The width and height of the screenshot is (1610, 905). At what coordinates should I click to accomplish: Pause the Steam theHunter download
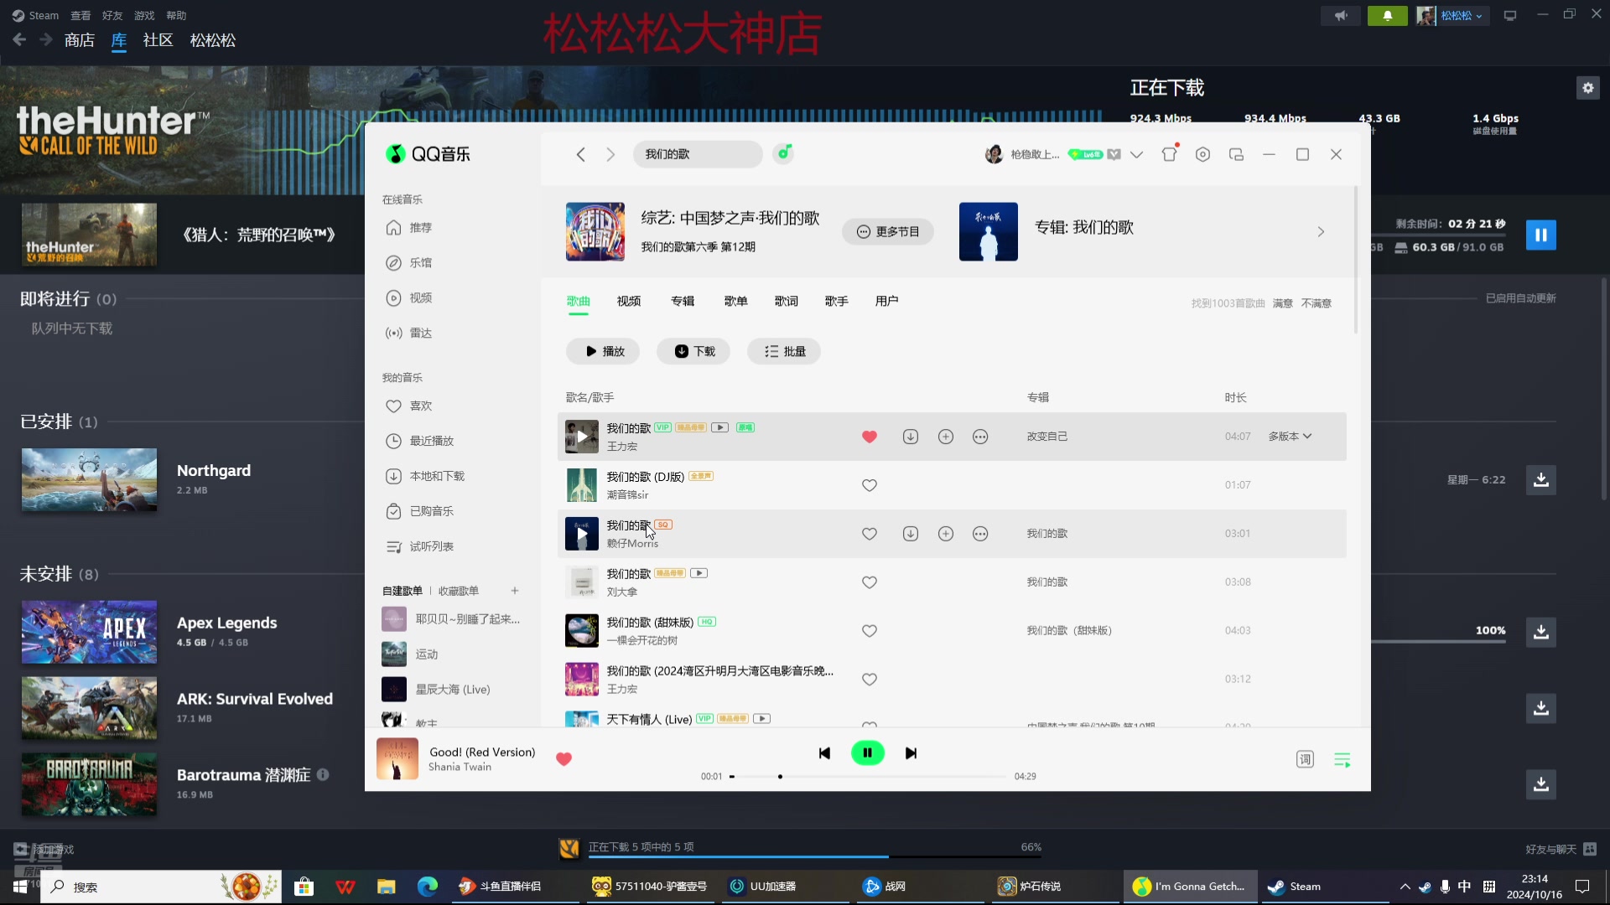pos(1540,235)
